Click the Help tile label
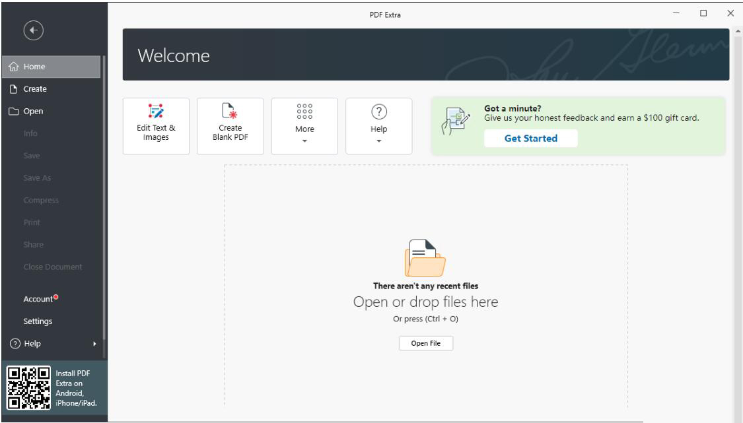This screenshot has width=743, height=423. tap(379, 129)
